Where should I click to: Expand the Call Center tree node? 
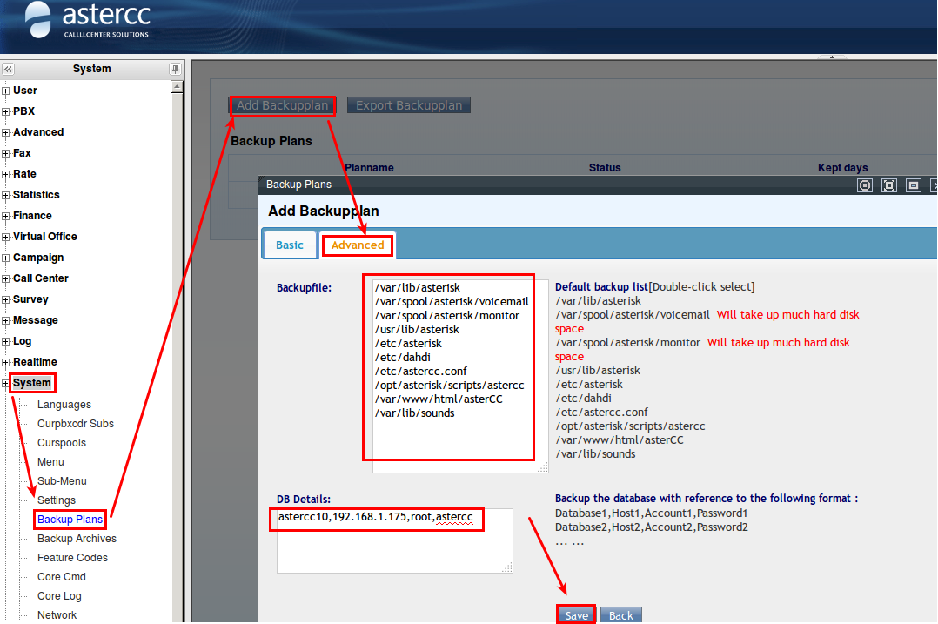(x=6, y=278)
